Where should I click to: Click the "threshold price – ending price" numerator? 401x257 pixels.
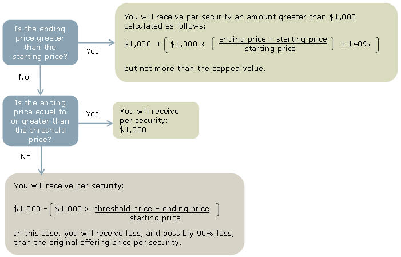tap(152, 208)
